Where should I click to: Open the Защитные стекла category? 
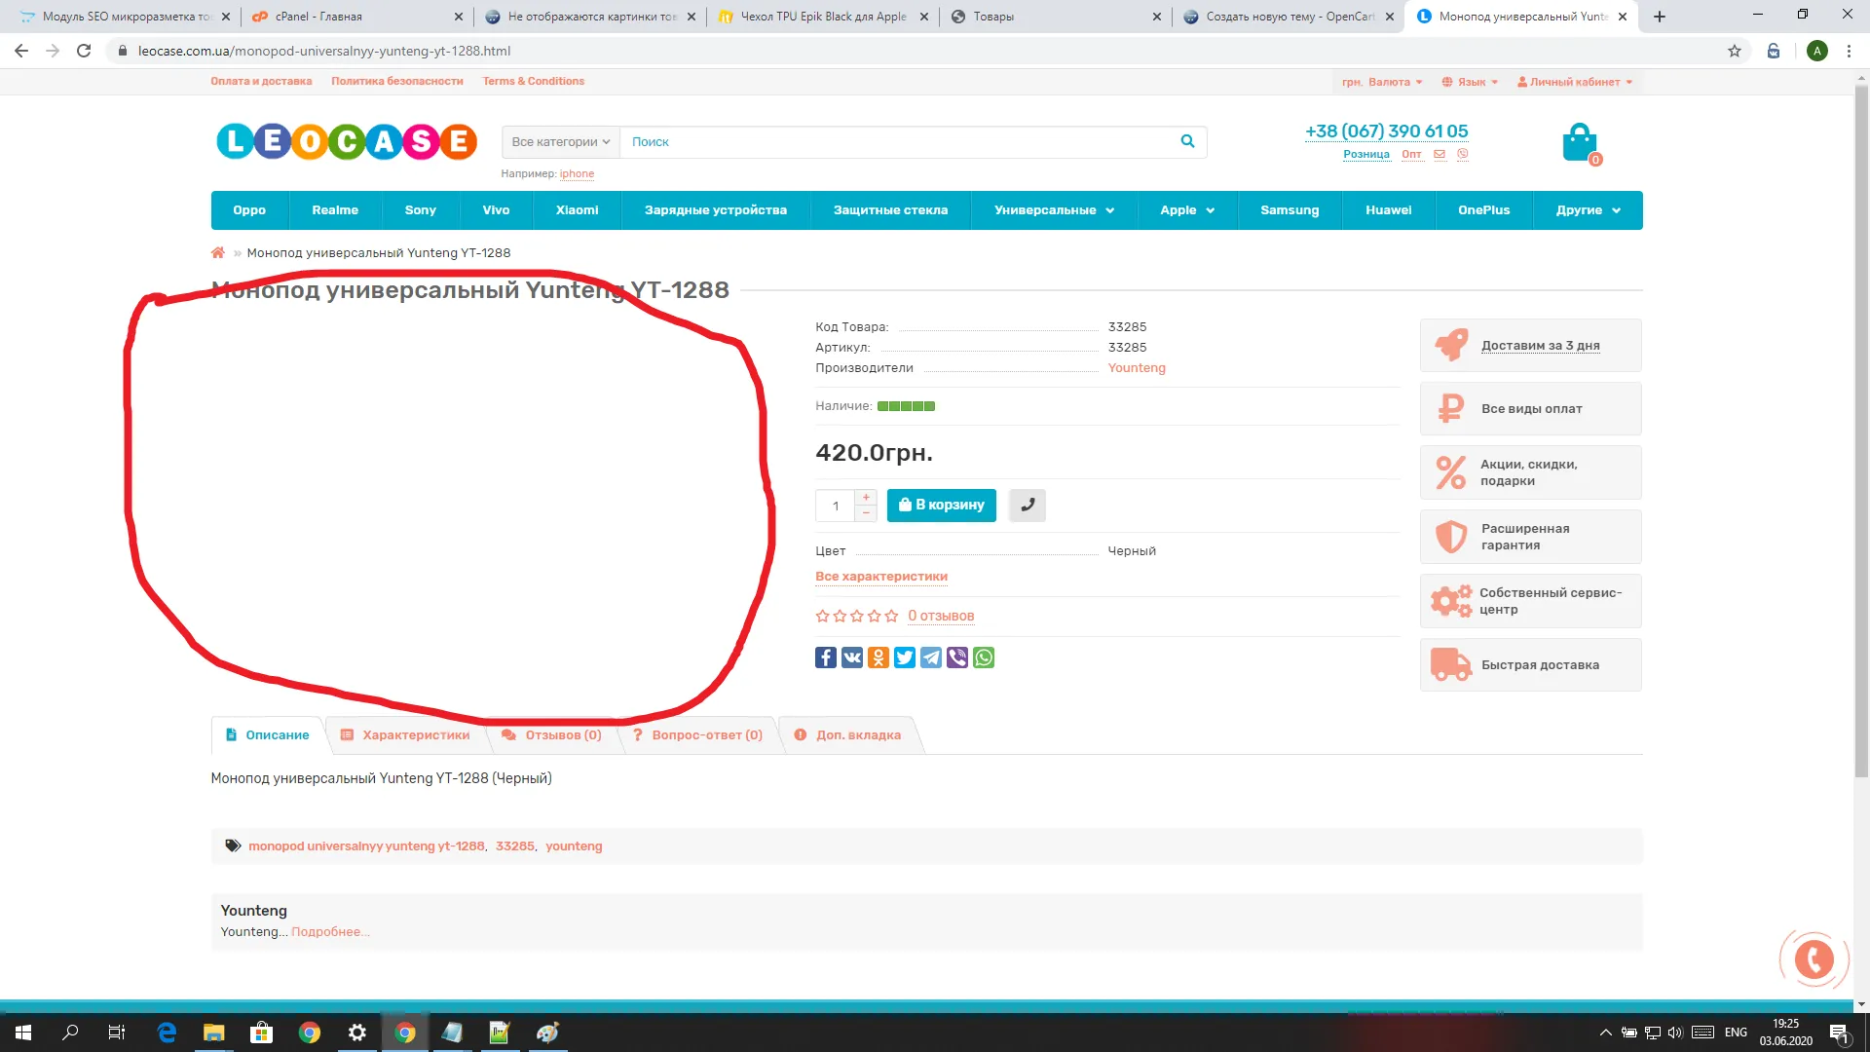[890, 210]
